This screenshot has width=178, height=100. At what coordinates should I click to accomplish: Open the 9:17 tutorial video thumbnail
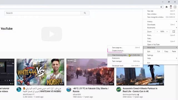[7, 72]
